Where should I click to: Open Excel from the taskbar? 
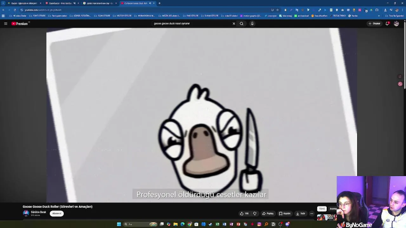tap(217, 224)
